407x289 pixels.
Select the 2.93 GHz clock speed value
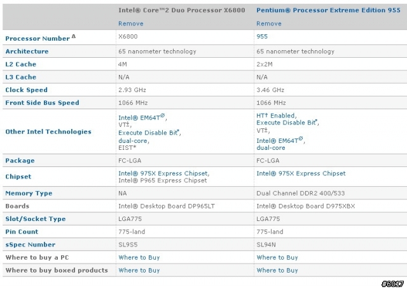coord(132,90)
